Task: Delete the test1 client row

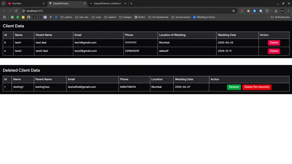Action: coord(274,42)
